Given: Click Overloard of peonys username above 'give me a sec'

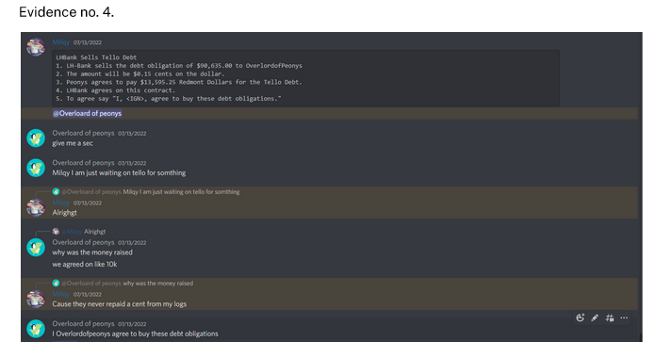Looking at the screenshot, I should pyautogui.click(x=83, y=133).
